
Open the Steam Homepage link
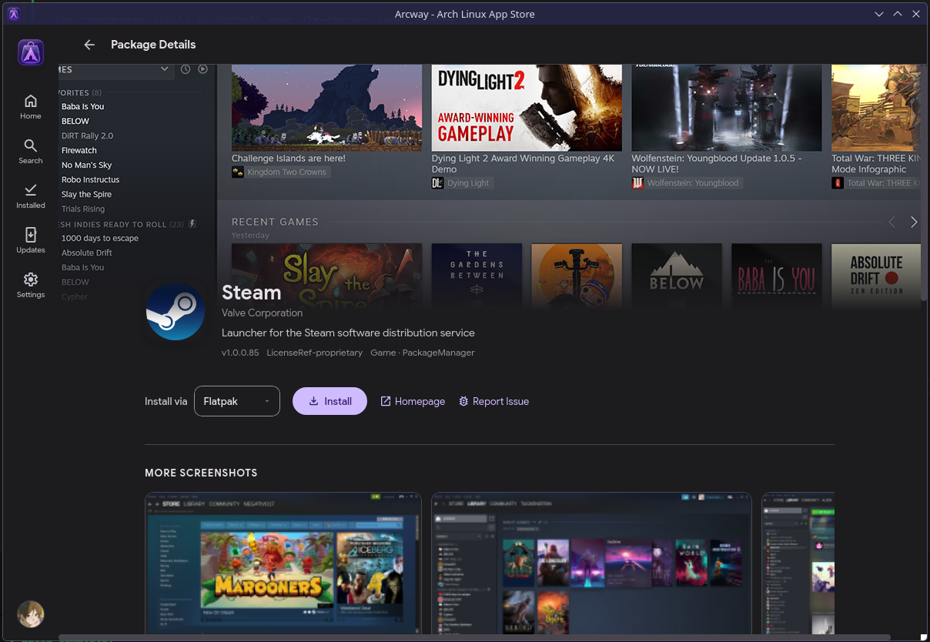(x=413, y=401)
